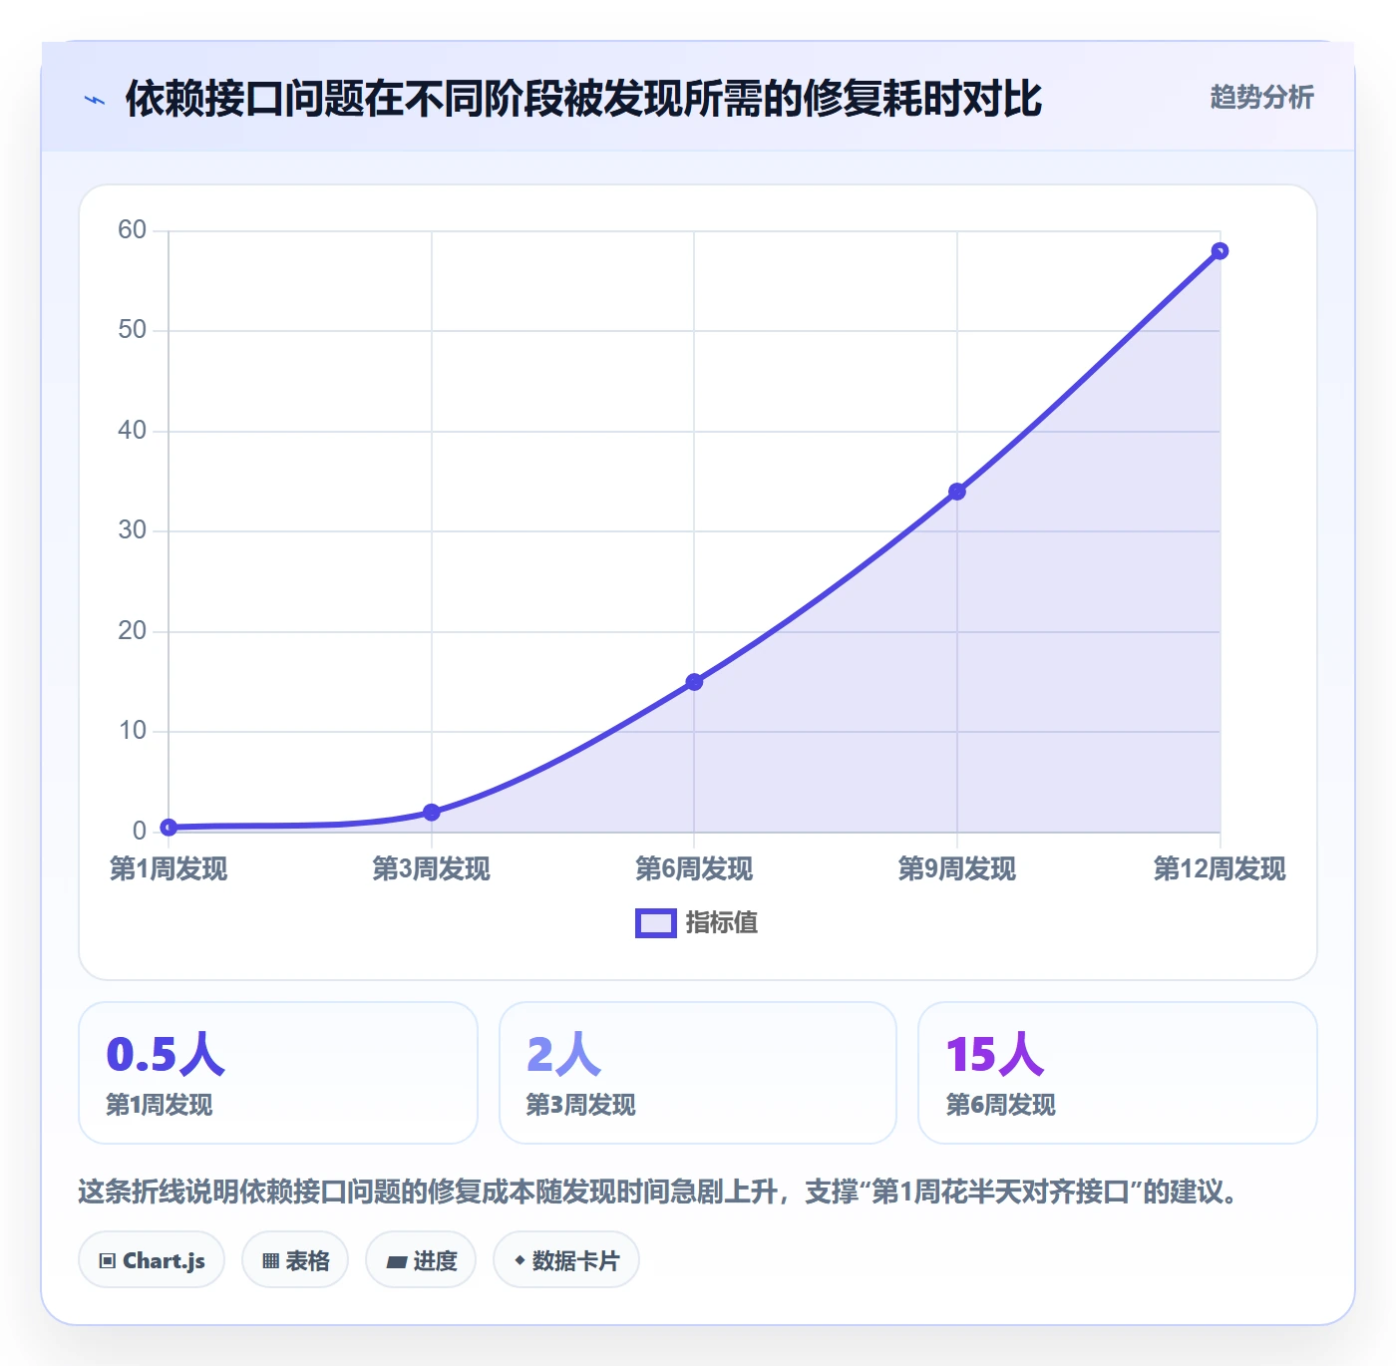Click the description sentence starting 这条折线说明
The height and width of the screenshot is (1366, 1396).
(x=658, y=1193)
